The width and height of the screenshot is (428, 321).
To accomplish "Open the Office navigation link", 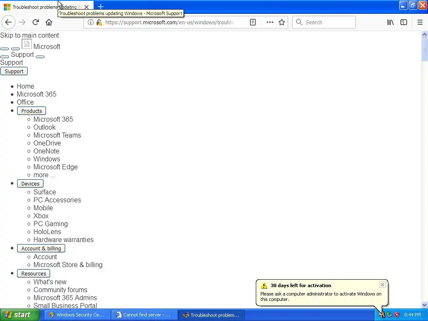I will [25, 102].
